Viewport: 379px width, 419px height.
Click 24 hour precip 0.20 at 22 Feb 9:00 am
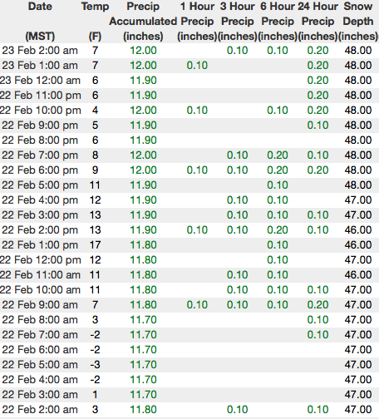coord(317,305)
